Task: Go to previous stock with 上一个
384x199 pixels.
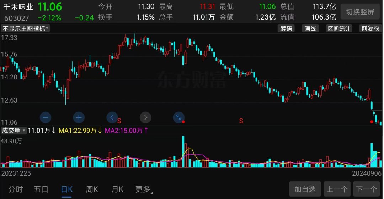Action: [x=337, y=189]
